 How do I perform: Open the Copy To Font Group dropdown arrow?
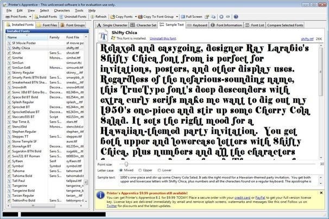point(177,17)
